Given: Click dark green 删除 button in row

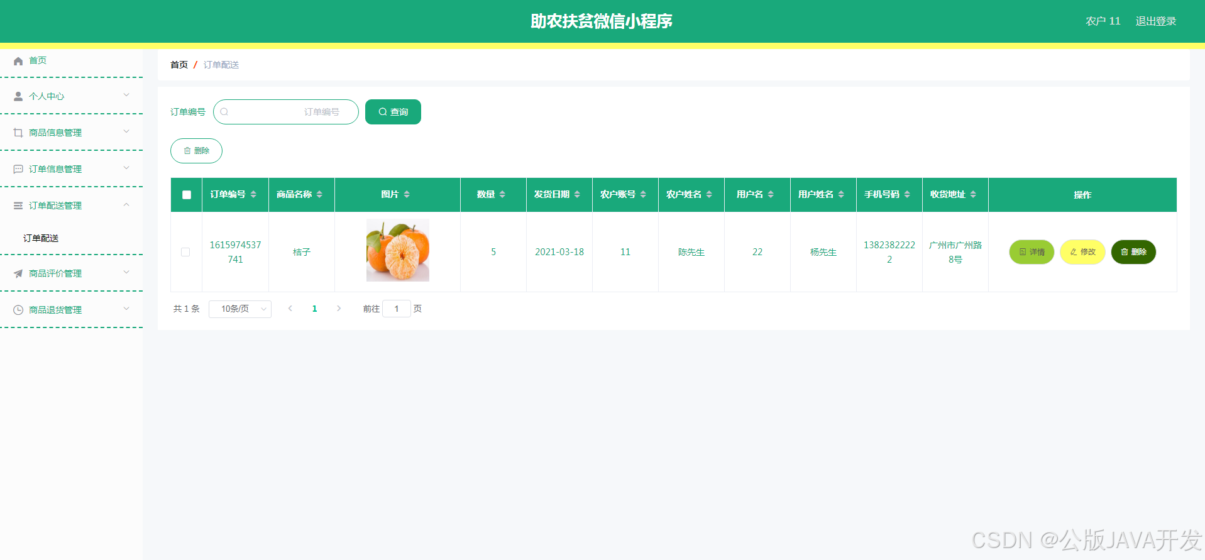Looking at the screenshot, I should coord(1133,252).
